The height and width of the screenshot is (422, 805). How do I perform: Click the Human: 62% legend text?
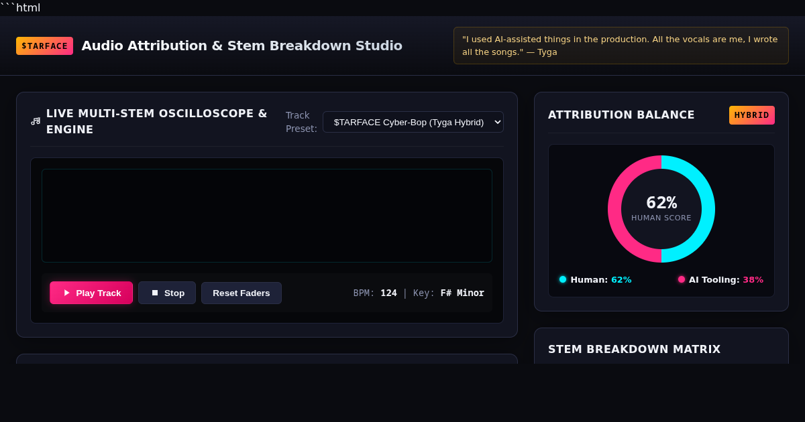point(601,279)
